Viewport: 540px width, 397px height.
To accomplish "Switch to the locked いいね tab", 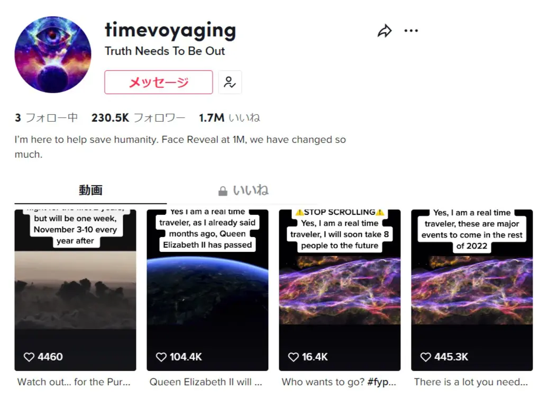I will coord(243,190).
